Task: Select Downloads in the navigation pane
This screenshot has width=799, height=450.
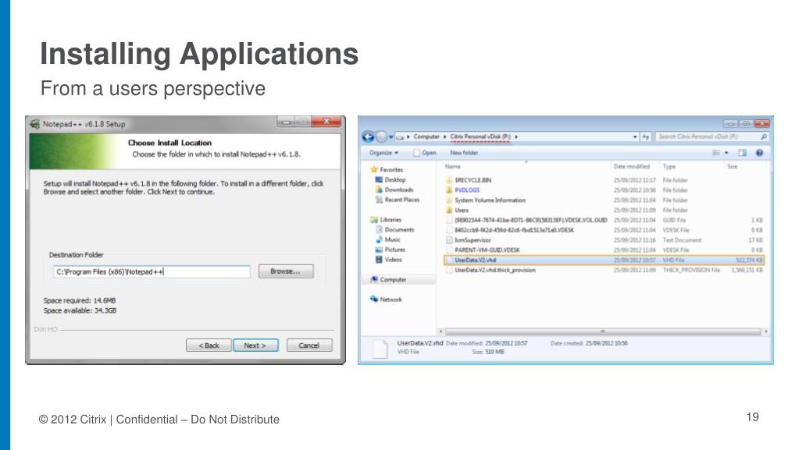Action: pos(394,190)
